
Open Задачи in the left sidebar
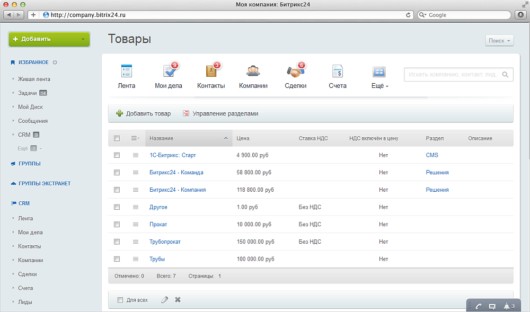point(28,93)
